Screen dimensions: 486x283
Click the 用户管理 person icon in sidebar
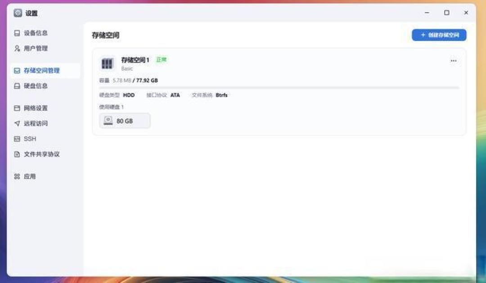[x=17, y=48]
